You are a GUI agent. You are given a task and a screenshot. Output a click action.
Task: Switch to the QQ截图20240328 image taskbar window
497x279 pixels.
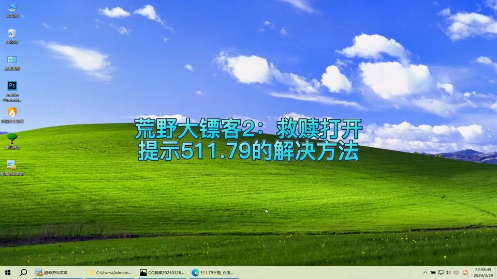162,272
